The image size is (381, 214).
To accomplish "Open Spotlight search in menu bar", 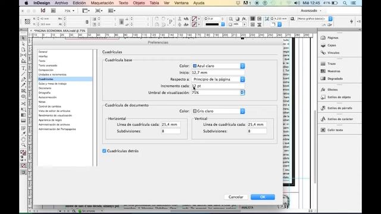I will pyautogui.click(x=345, y=3).
